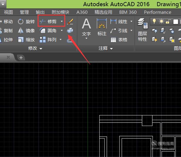Toggle the current layer freeze sun icon
This screenshot has width=181, height=157.
click(x=161, y=21)
